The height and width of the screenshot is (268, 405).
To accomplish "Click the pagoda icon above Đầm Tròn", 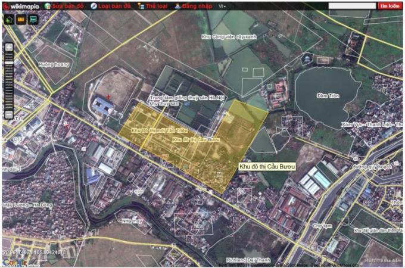I will (x=307, y=59).
